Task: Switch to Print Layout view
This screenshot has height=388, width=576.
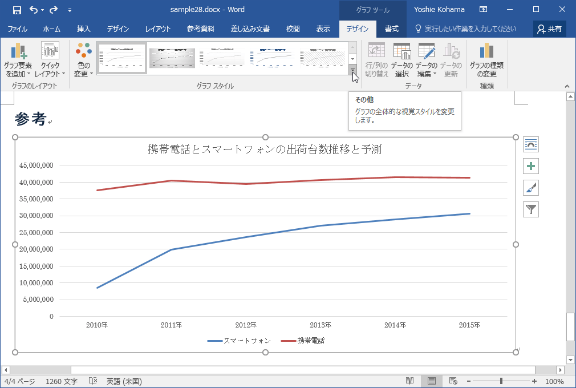Action: tap(432, 381)
